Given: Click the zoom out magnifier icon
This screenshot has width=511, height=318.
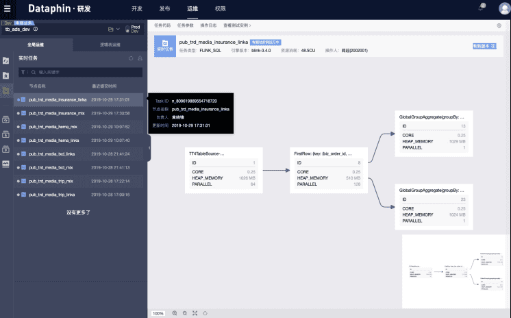Looking at the screenshot, I should (x=185, y=313).
